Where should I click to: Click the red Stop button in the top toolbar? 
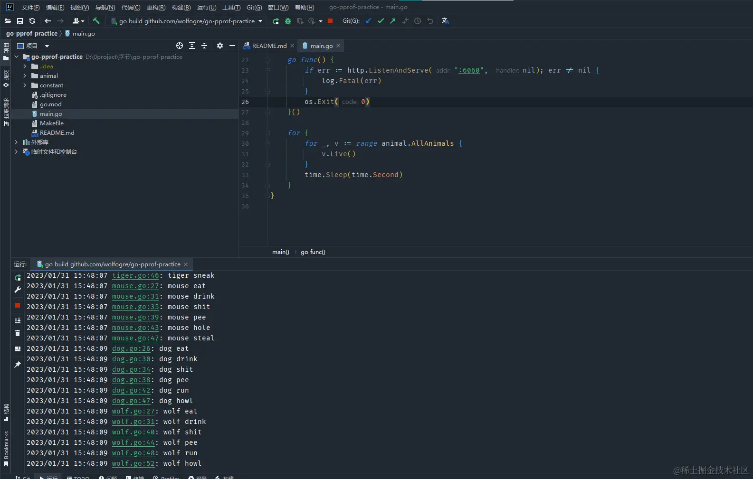tap(330, 21)
